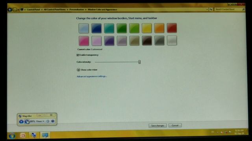252x141 pixels.
Task: Expand arrow after Control Panel breadcrumb
Action: coord(42,9)
